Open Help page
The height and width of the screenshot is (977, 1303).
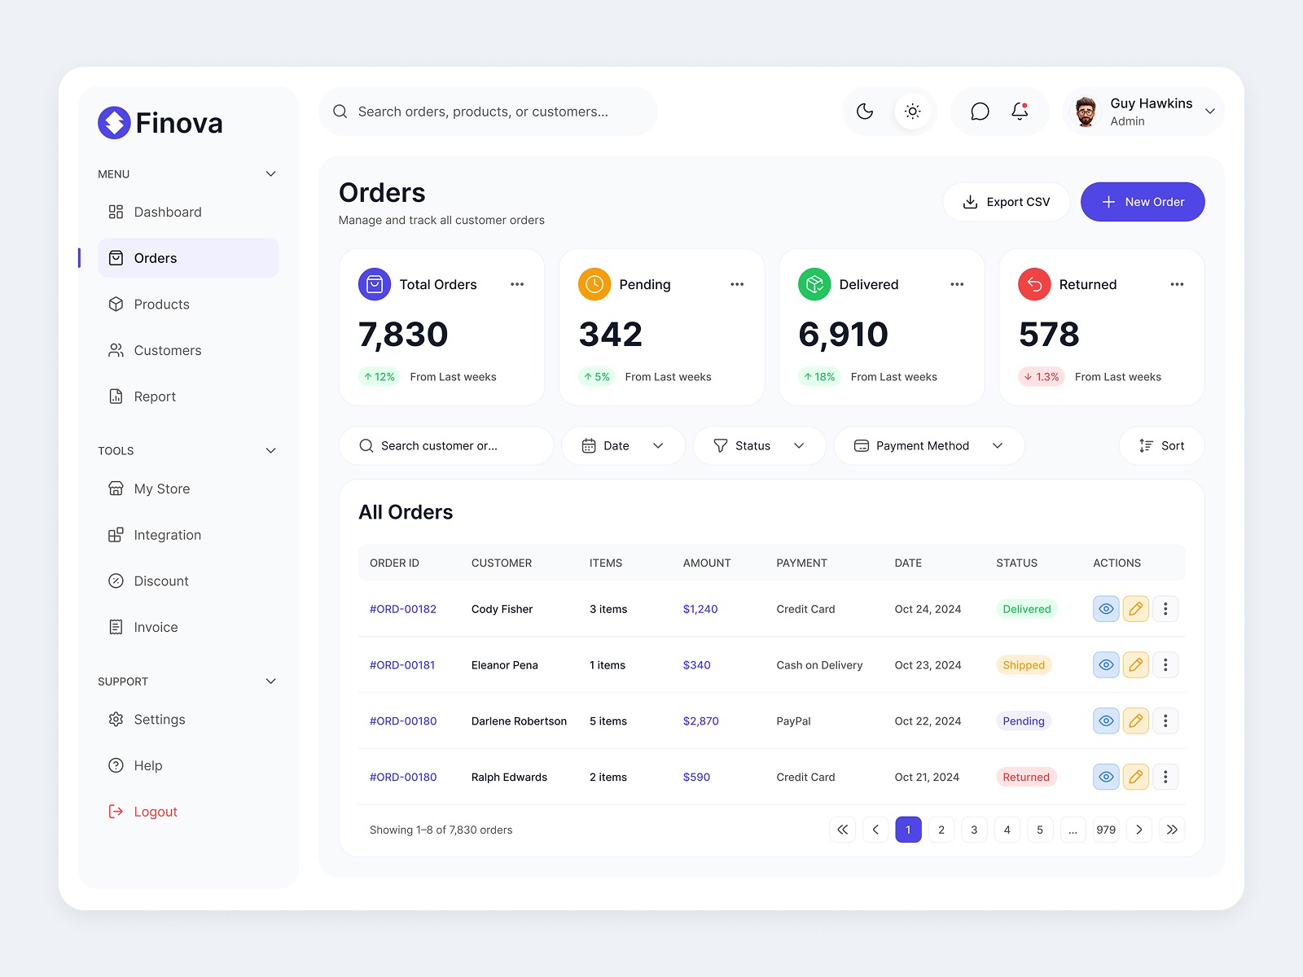pyautogui.click(x=188, y=765)
